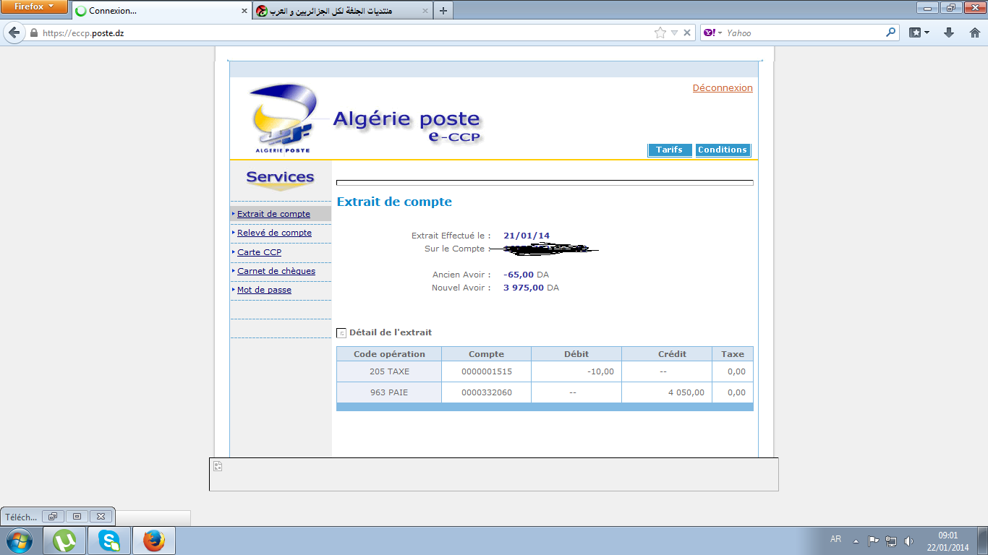The image size is (988, 555).
Task: Click the Déconnexion link
Action: [x=723, y=88]
